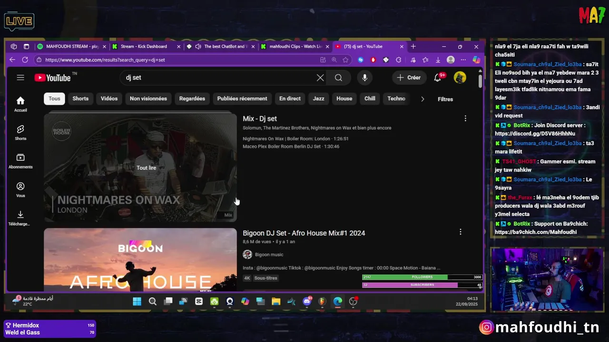Image resolution: width=609 pixels, height=342 pixels.
Task: Select the Chill filter chip
Action: point(370,98)
